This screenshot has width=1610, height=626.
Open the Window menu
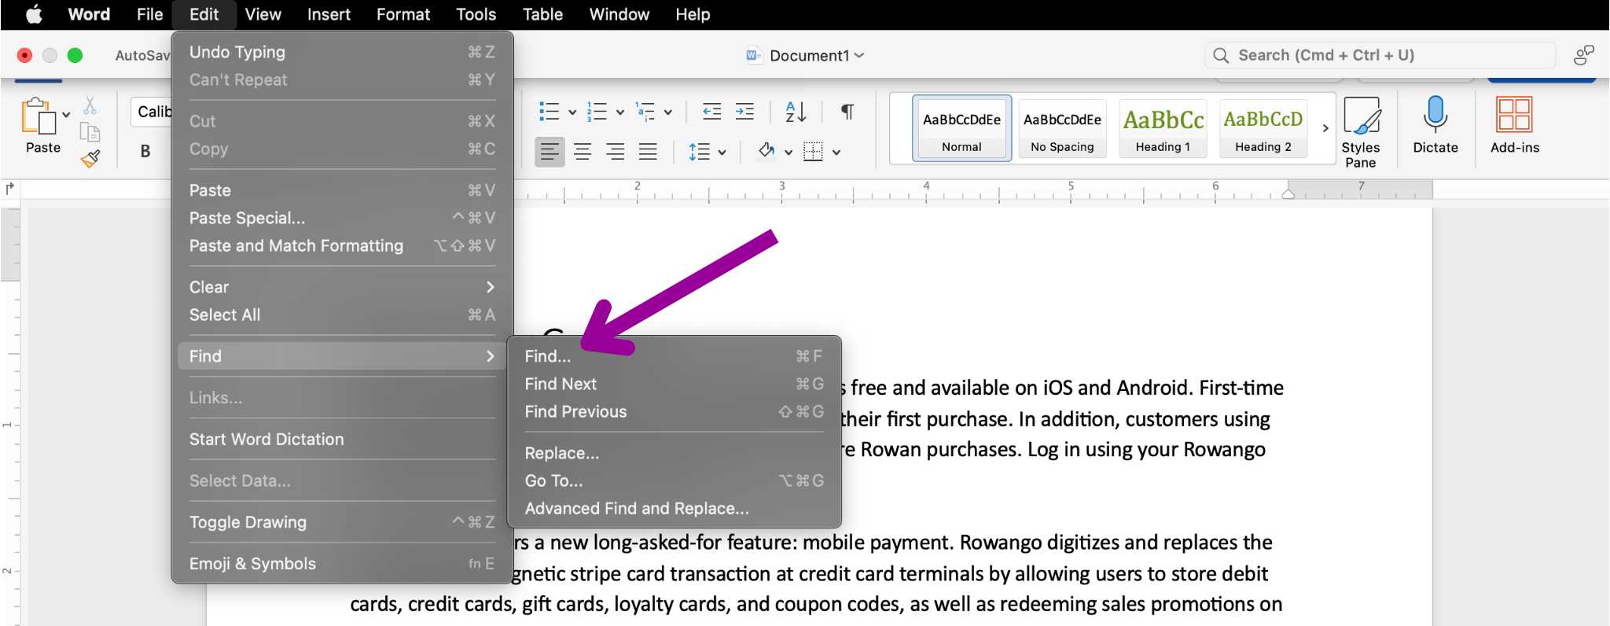pyautogui.click(x=619, y=14)
